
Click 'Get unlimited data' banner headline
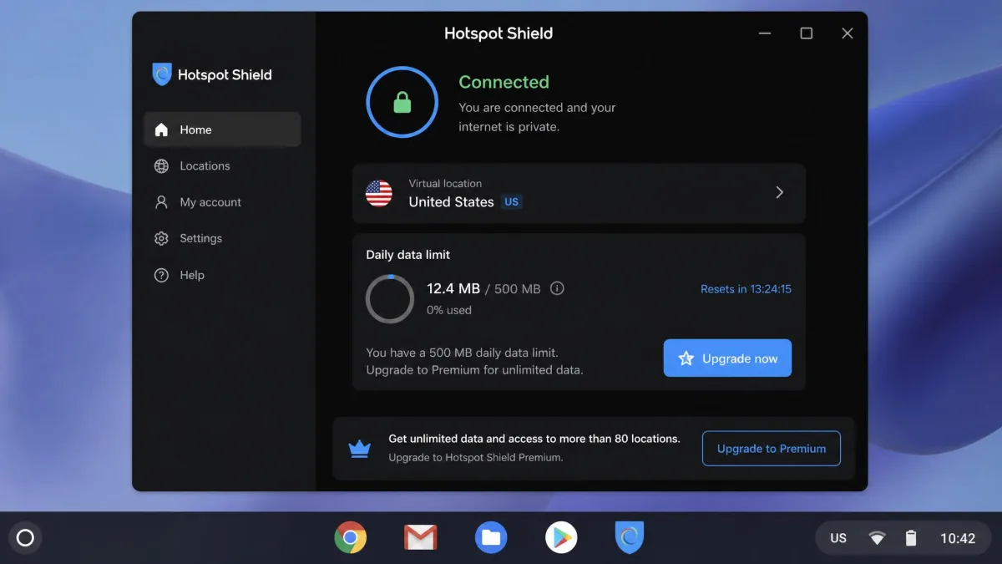click(x=534, y=439)
